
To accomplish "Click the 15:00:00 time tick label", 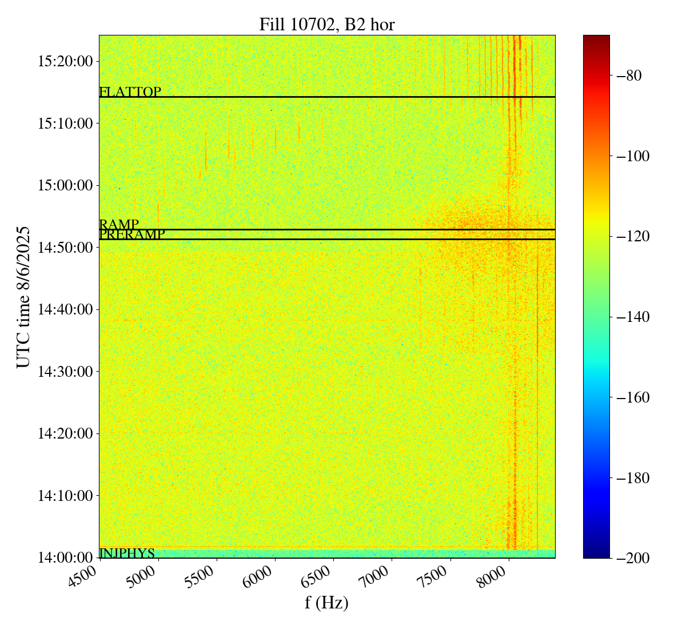I will (65, 185).
